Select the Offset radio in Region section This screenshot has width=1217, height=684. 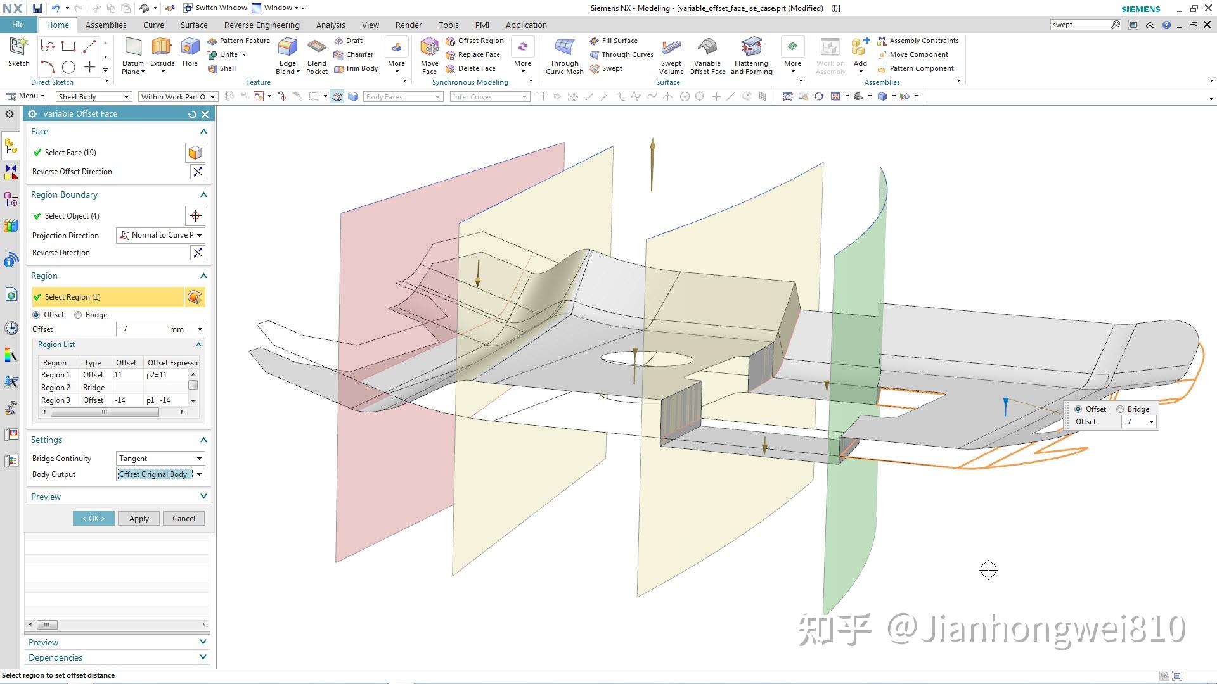[36, 315]
